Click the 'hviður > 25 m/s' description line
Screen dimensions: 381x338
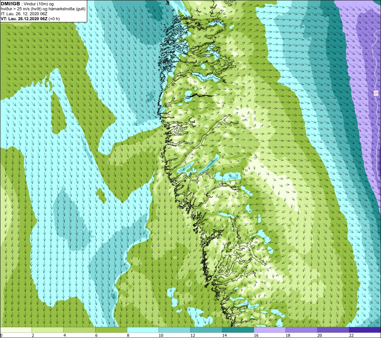[43, 9]
